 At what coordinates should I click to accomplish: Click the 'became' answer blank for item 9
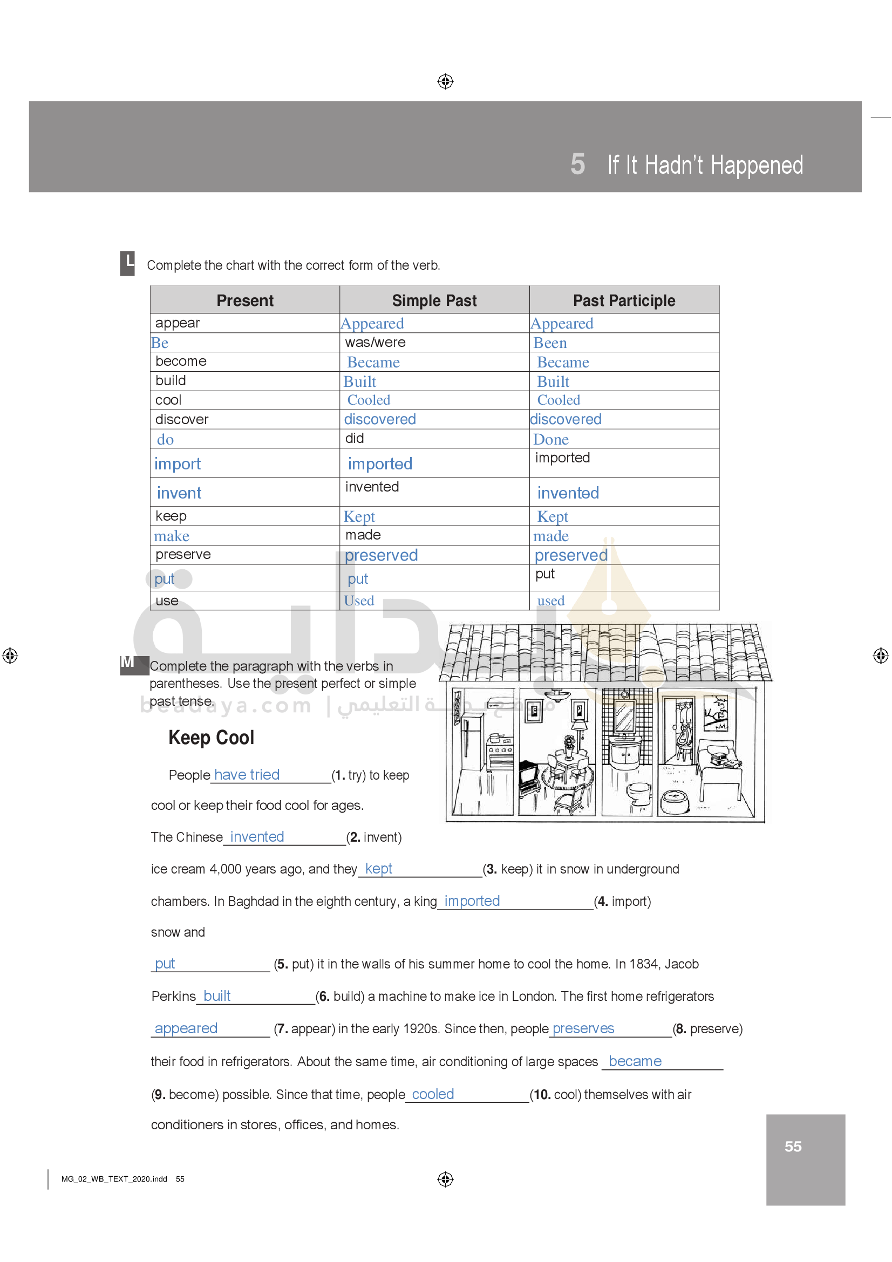(x=635, y=1061)
